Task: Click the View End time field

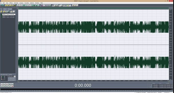Action: pyautogui.click(x=163, y=87)
